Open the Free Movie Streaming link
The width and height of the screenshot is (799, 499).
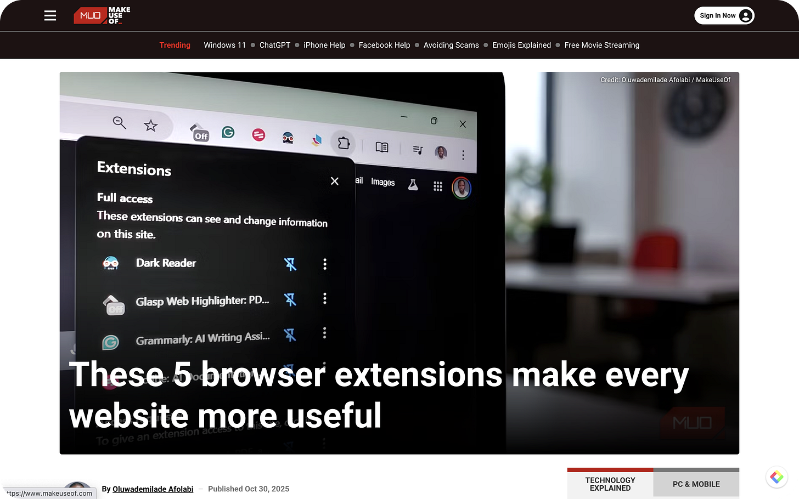[601, 45]
